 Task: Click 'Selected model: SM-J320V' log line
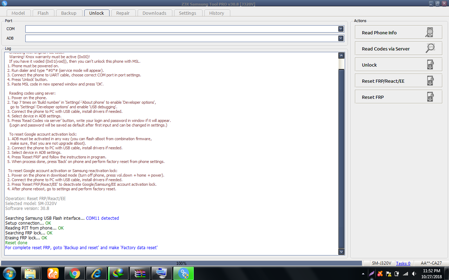coord(31,204)
